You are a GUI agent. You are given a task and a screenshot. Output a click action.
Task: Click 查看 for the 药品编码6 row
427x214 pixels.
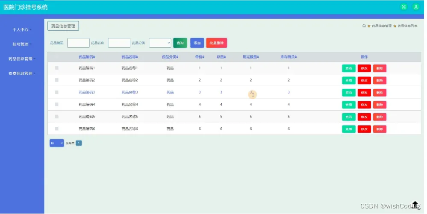click(x=349, y=129)
